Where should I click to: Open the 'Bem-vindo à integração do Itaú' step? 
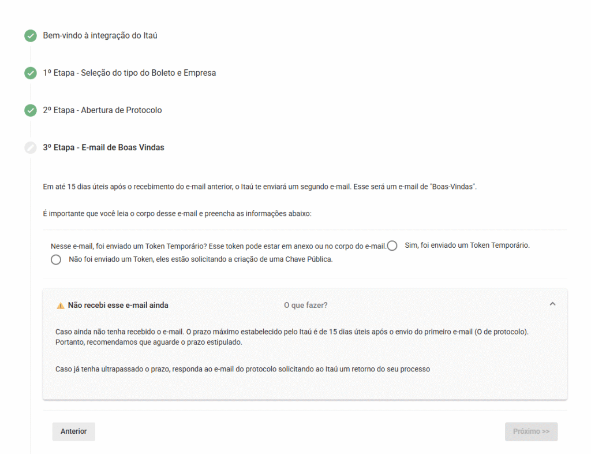tap(100, 36)
